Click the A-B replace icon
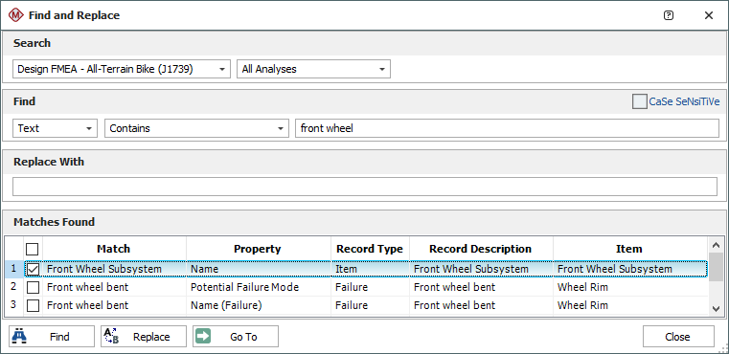 point(111,336)
